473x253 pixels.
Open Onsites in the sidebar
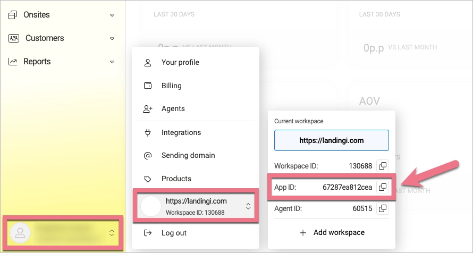click(37, 15)
